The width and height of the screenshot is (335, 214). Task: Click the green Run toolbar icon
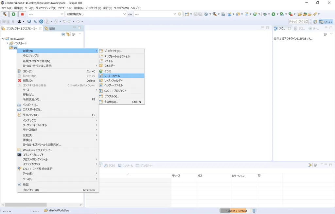[273, 14]
